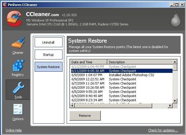This screenshot has height=135, width=186.
Task: Select restore point 6/7/2009 11:26:57 AM
Action: pos(122,83)
